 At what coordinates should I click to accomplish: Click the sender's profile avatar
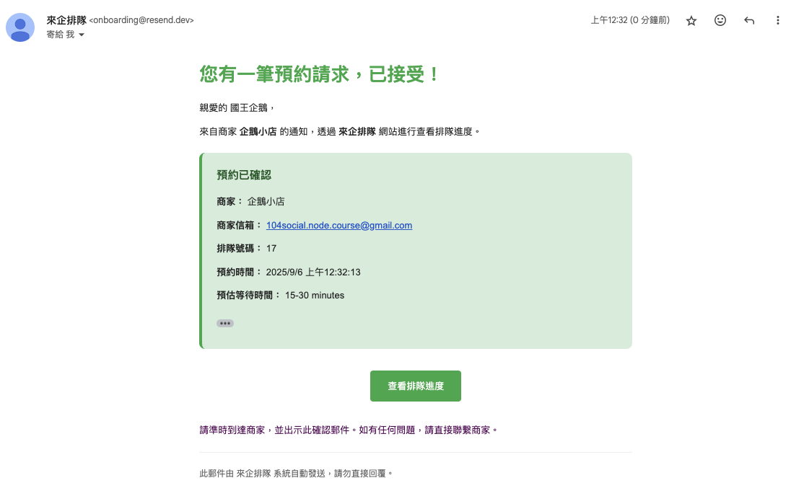[20, 27]
